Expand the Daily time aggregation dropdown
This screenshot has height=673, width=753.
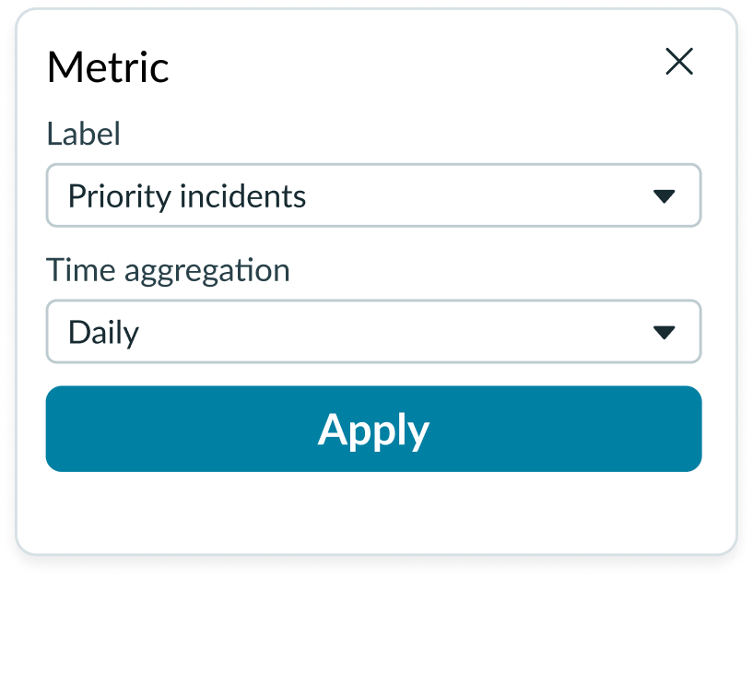pyautogui.click(x=373, y=332)
